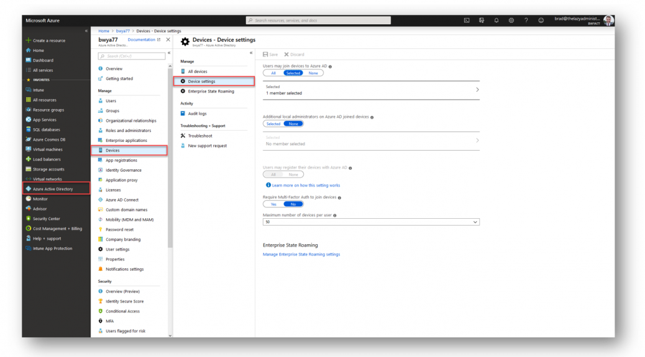Choose All for users may register devices
Viewport: 645px width, 357px height.
coord(273,175)
